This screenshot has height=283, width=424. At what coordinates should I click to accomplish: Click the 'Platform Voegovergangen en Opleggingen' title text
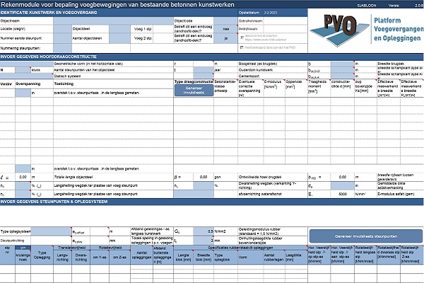(x=399, y=29)
